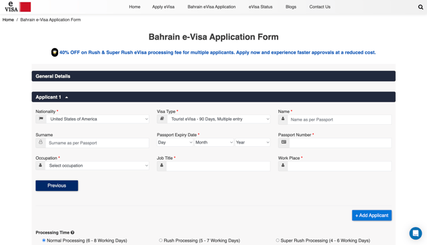Click the Bahrain e-Visa Application Form heading
Image resolution: width=427 pixels, height=245 pixels.
[213, 37]
